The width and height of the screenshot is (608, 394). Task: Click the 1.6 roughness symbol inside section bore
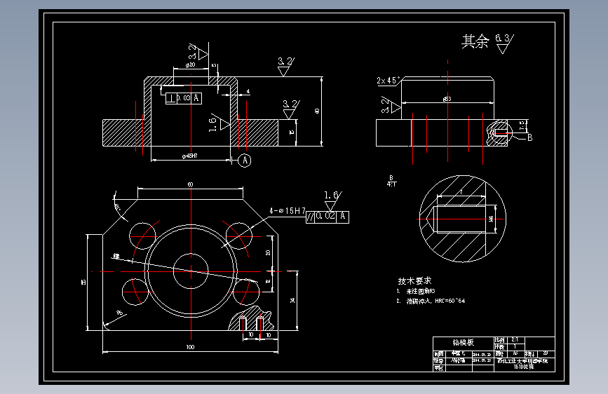tap(219, 123)
